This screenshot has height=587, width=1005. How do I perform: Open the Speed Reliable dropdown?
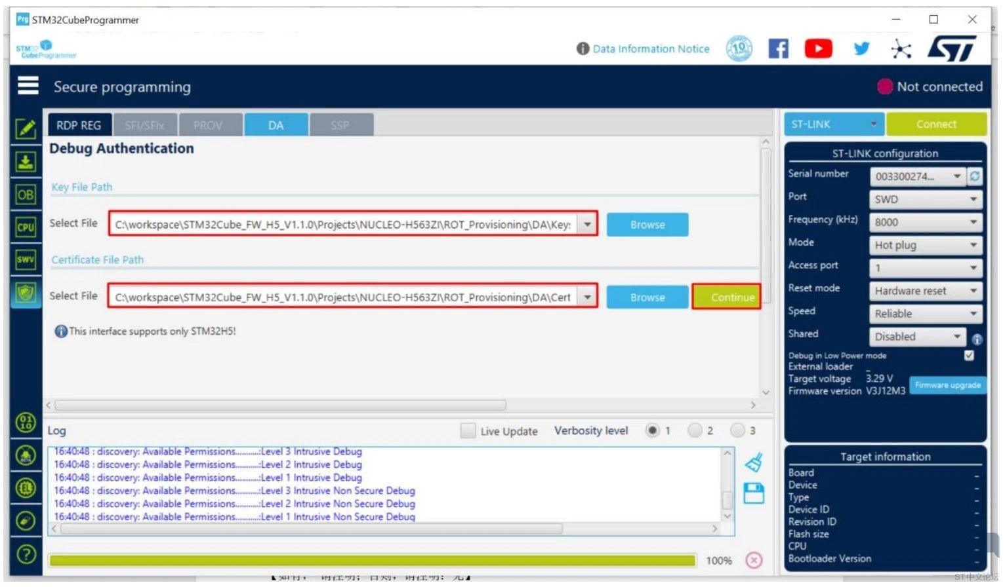pyautogui.click(x=926, y=314)
